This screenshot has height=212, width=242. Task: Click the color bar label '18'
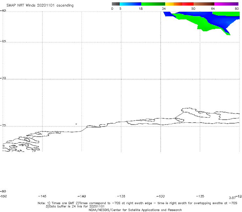(141, 9)
